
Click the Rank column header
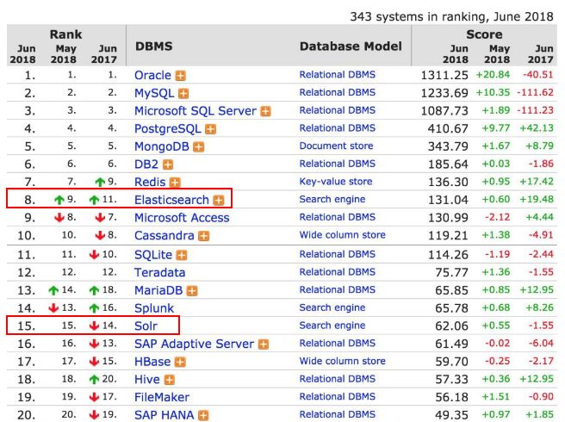pyautogui.click(x=65, y=34)
